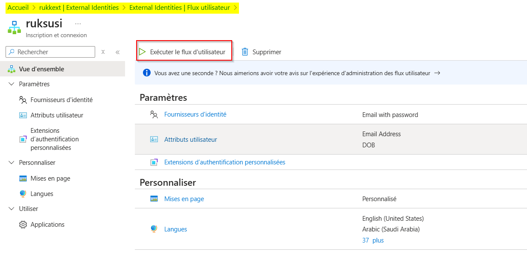Click sidebar custom authentication extensions icon

pyautogui.click(x=23, y=139)
